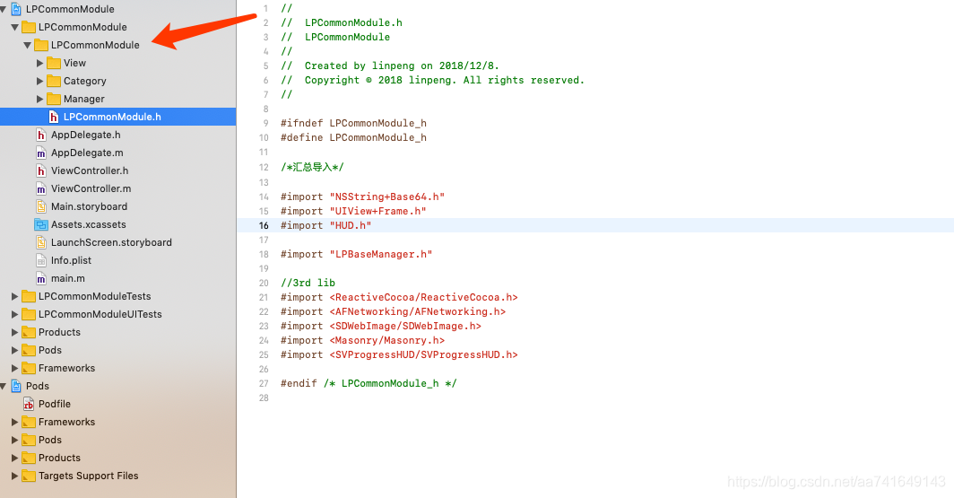Open main.m file

pyautogui.click(x=68, y=278)
